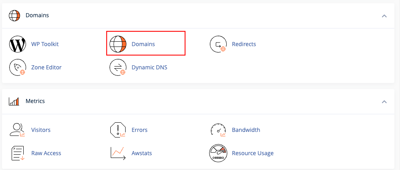Open the Visitors icon
This screenshot has width=400, height=170.
tap(17, 130)
